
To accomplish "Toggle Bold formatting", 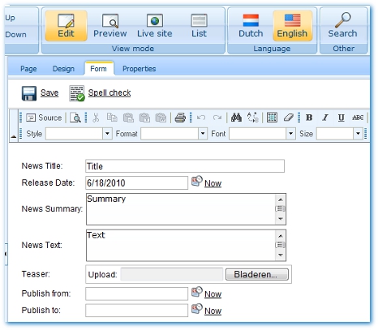I will pyautogui.click(x=309, y=118).
